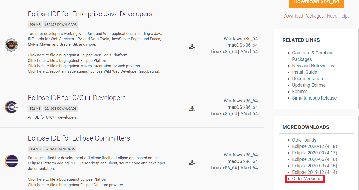359x190 pixels.
Task: Open the Forums link
Action: pyautogui.click(x=300, y=92)
